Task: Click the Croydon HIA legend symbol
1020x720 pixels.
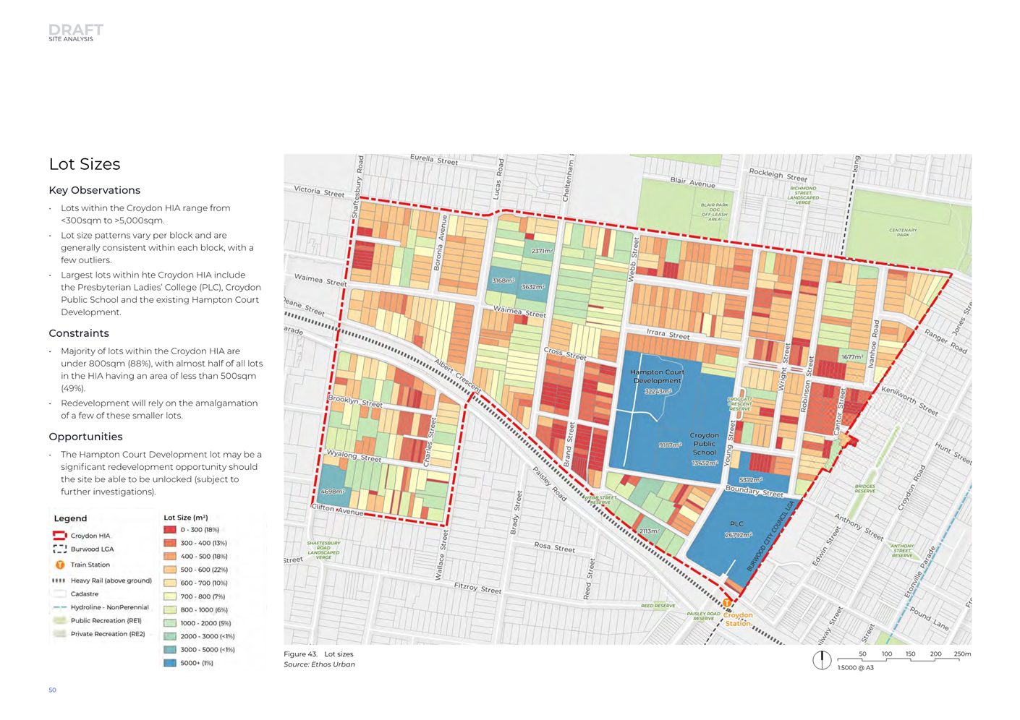Action: pyautogui.click(x=59, y=536)
